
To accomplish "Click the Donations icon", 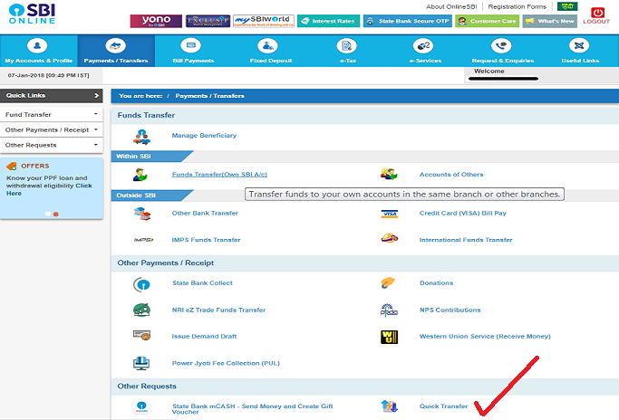I will click(388, 282).
